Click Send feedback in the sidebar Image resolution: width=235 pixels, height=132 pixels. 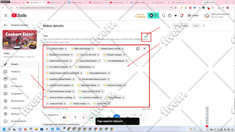[x=19, y=121]
